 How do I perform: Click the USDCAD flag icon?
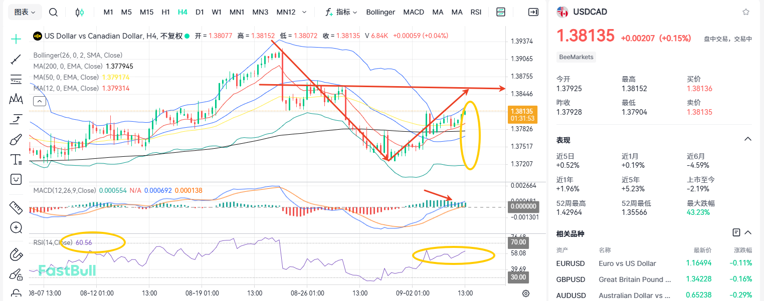click(x=562, y=12)
